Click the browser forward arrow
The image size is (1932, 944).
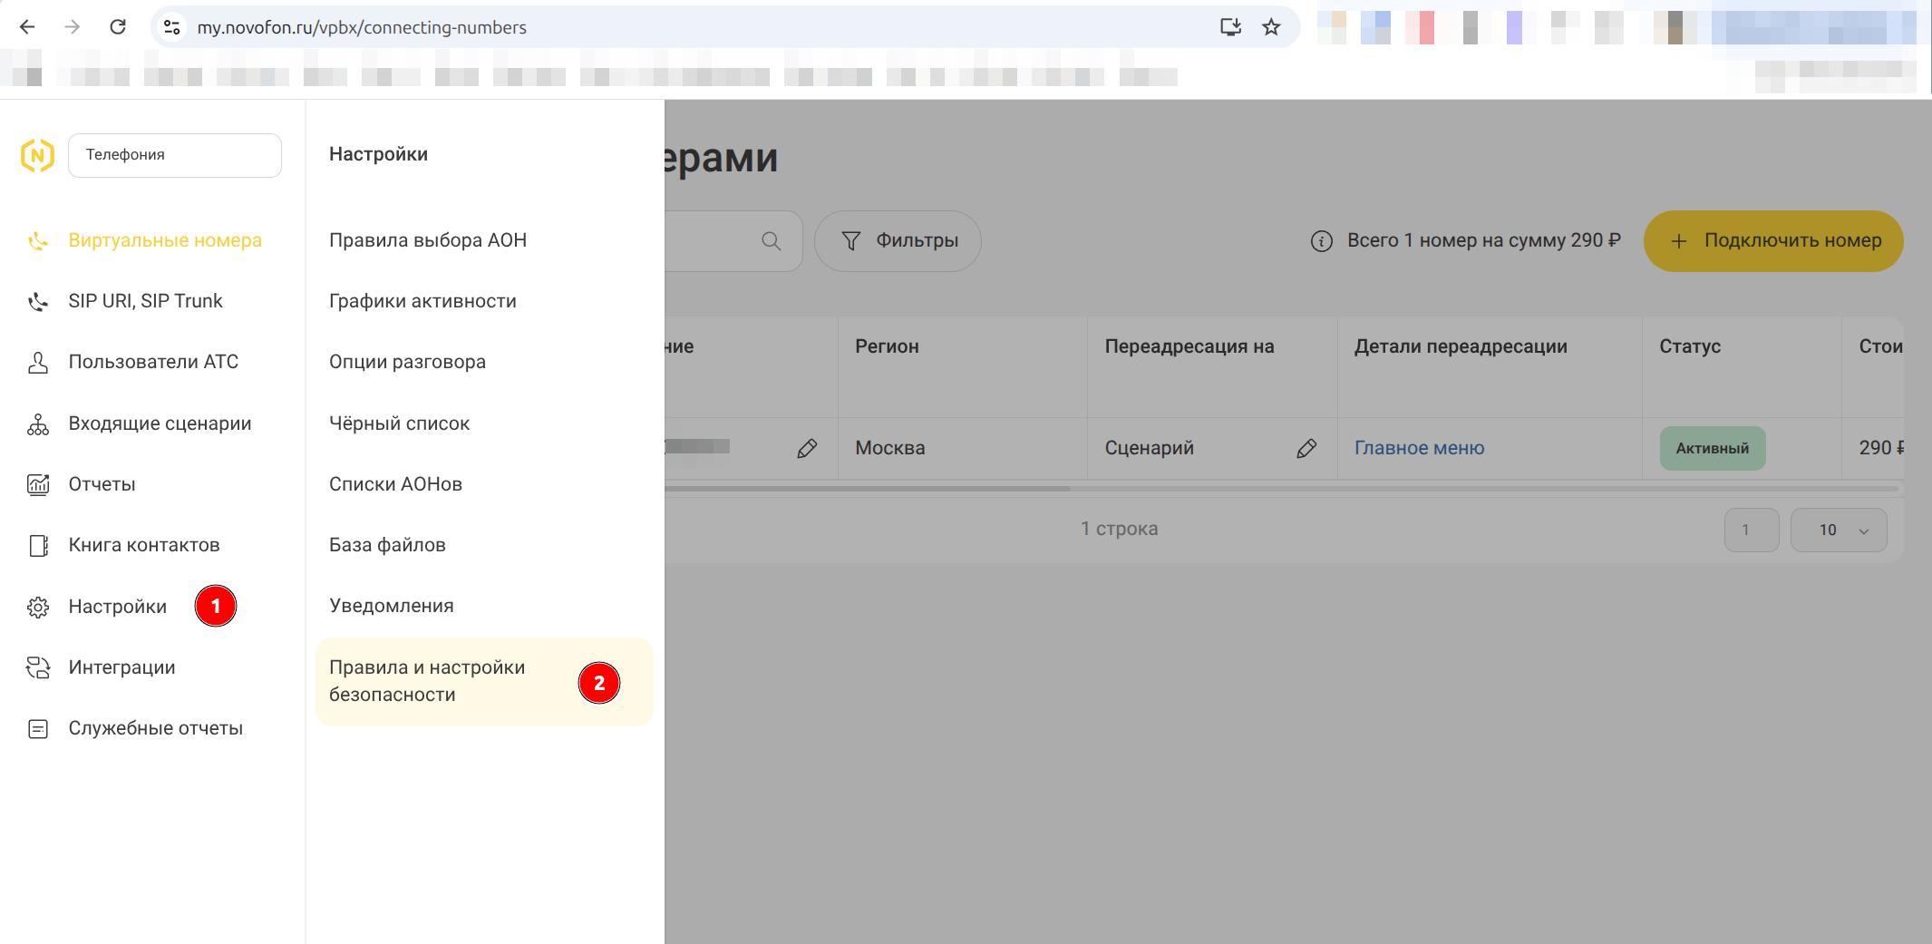click(73, 27)
